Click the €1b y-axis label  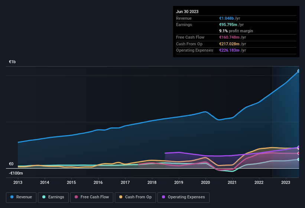(12, 62)
